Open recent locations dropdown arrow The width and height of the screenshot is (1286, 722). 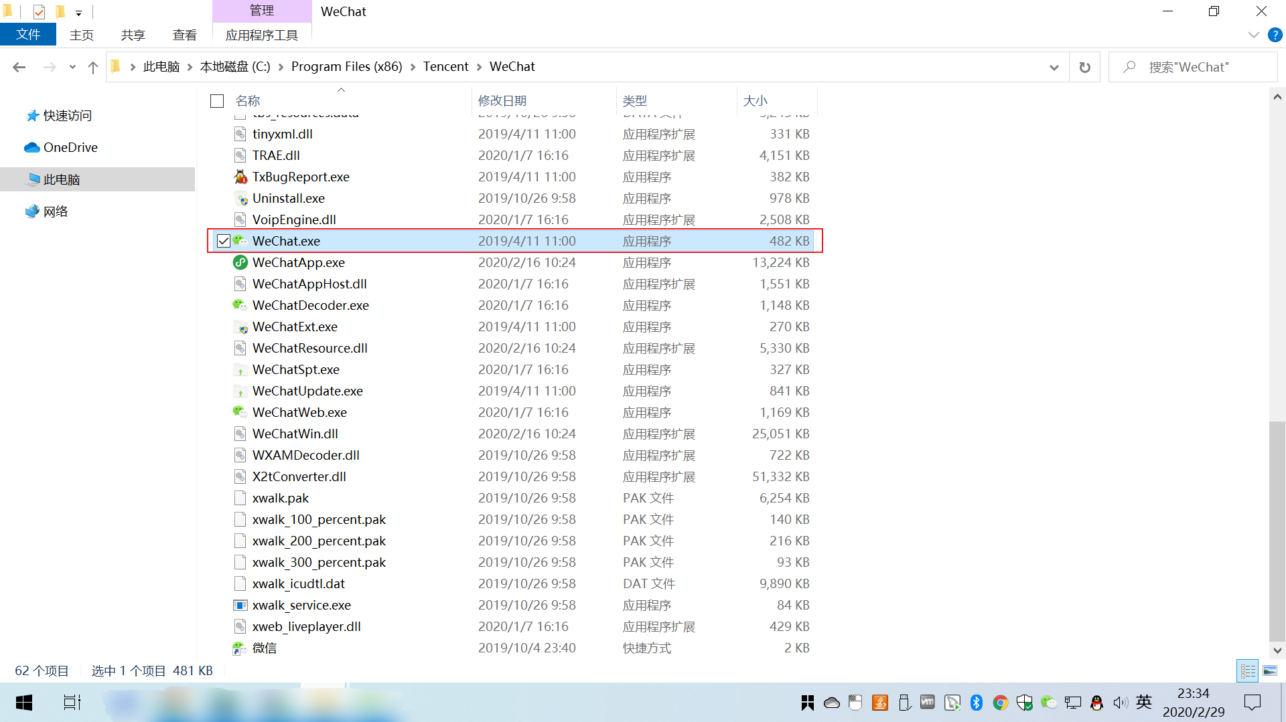(72, 67)
